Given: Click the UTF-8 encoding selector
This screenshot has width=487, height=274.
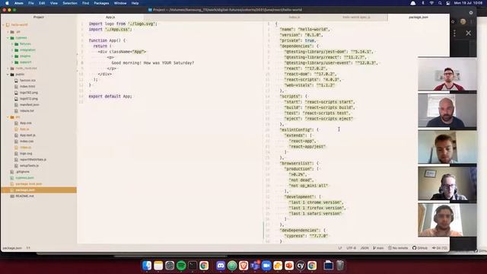Looking at the screenshot, I should 352,248.
